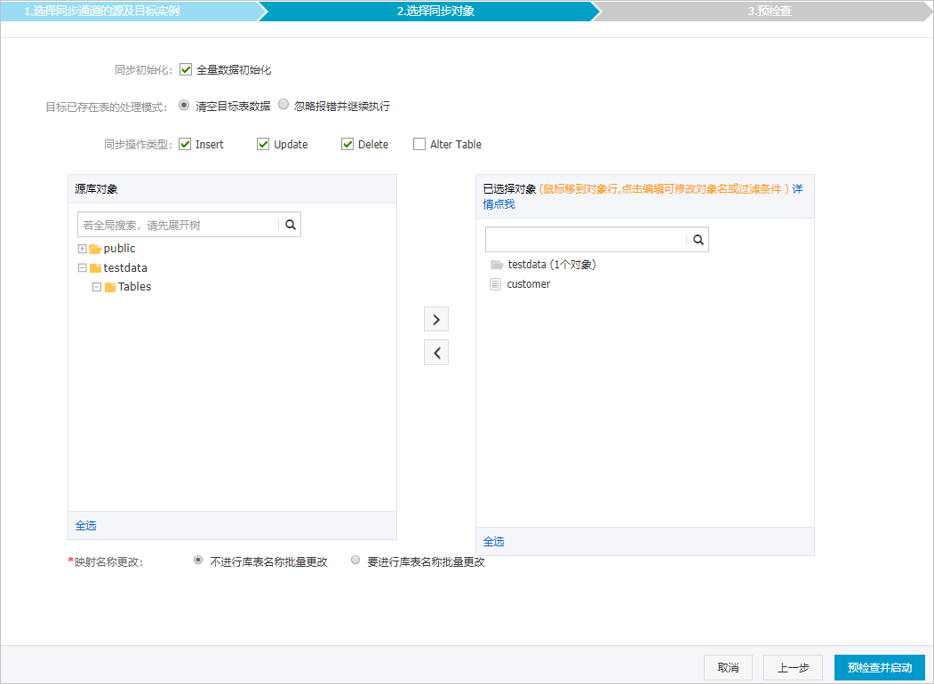Select the 忽略报错并继续执行 radio option
This screenshot has width=934, height=684.
(283, 104)
